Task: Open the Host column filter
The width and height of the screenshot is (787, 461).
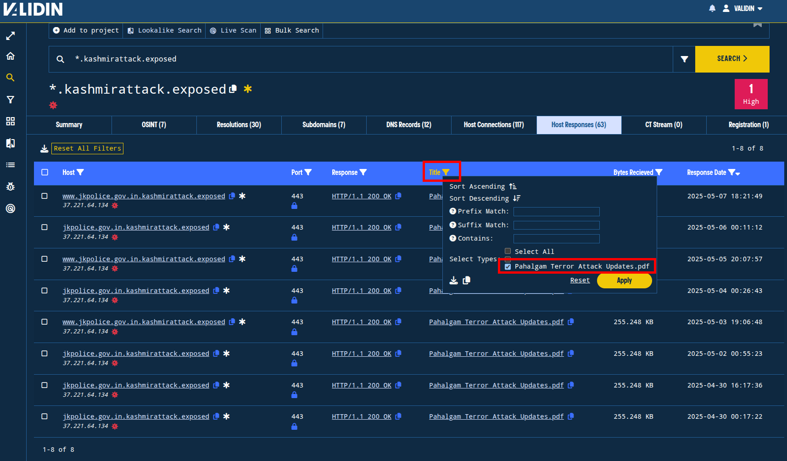Action: pyautogui.click(x=80, y=172)
